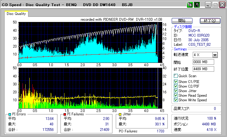This screenshot has height=137, width=227.
Task: Close the Disc Quality Test window
Action: pyautogui.click(x=222, y=5)
